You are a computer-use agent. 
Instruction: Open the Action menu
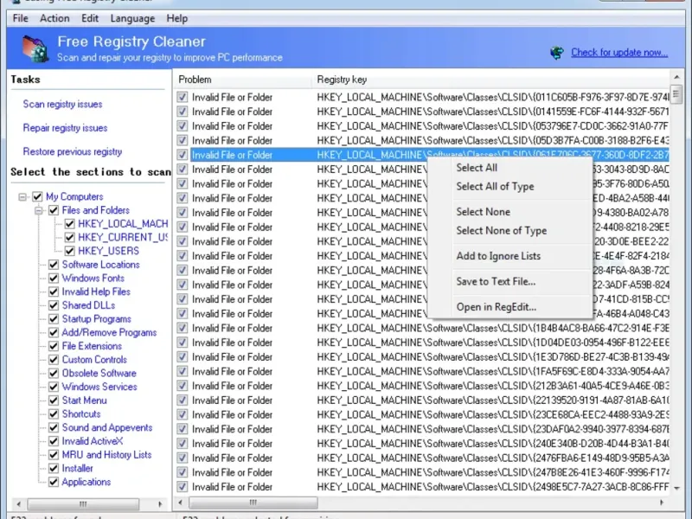(x=54, y=18)
